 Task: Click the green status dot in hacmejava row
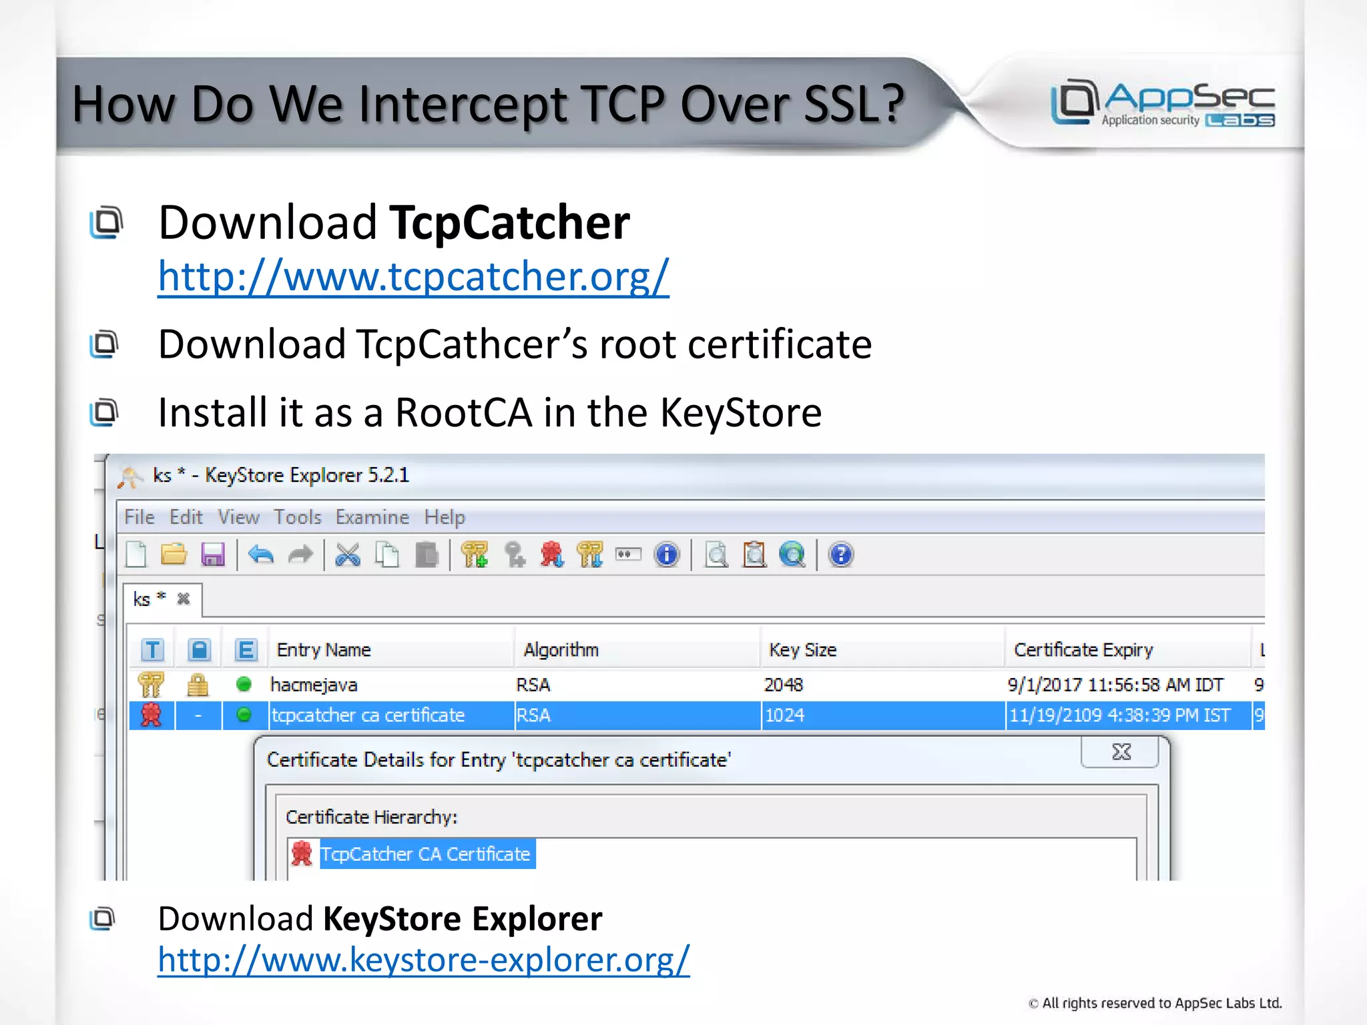point(244,684)
